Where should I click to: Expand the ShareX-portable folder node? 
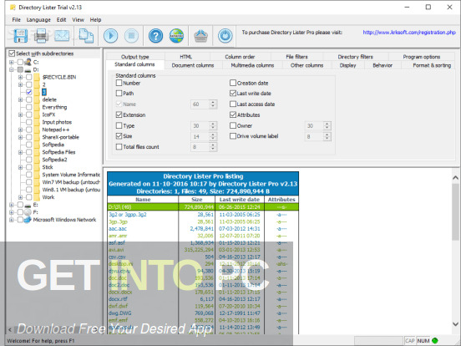[20, 137]
